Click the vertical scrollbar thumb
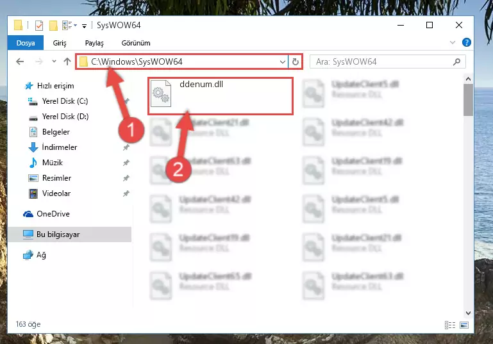Screen dimensions: 493x344 468,100
